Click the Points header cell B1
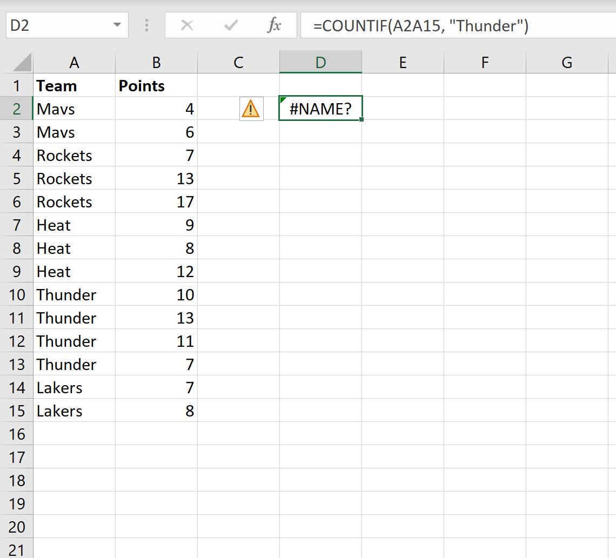 (142, 85)
